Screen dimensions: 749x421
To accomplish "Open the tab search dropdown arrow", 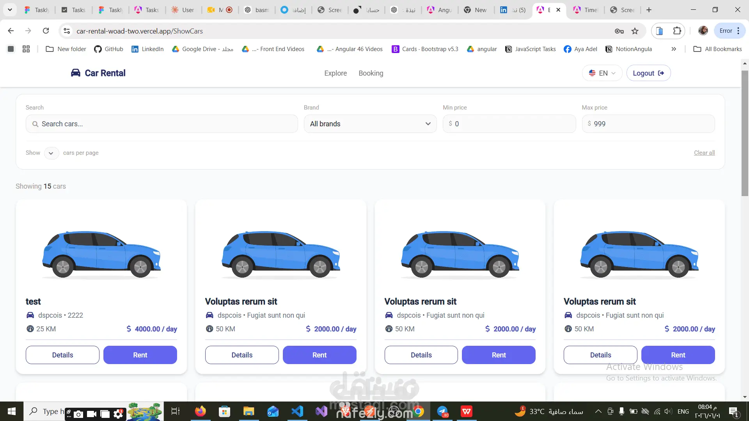I will [10, 10].
